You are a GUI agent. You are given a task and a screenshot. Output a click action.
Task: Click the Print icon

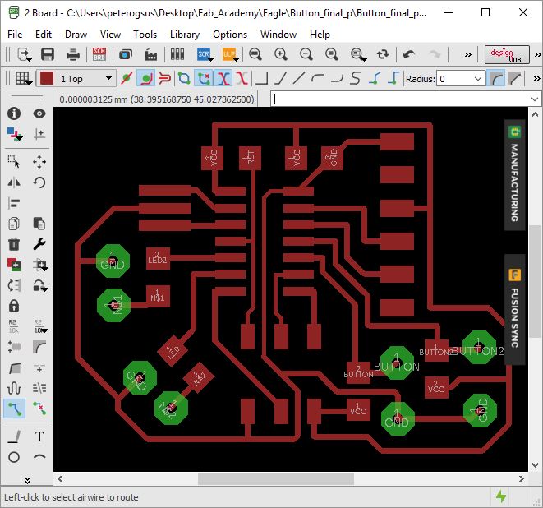(x=73, y=54)
